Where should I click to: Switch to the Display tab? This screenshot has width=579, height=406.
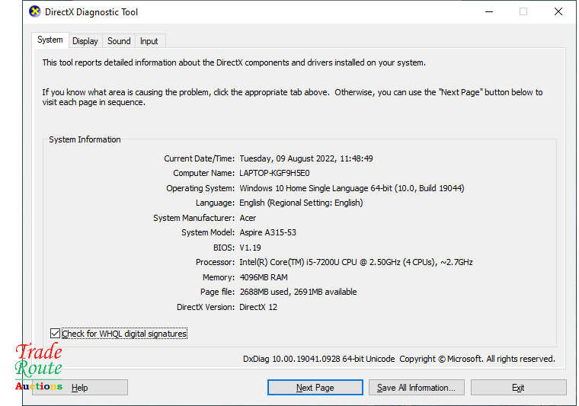click(85, 41)
